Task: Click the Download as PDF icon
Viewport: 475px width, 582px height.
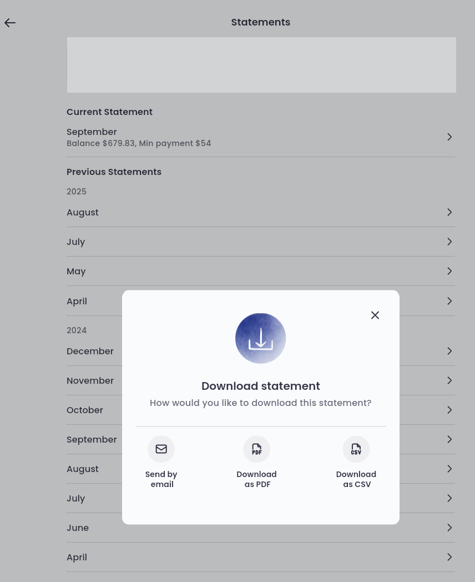Action: click(256, 449)
